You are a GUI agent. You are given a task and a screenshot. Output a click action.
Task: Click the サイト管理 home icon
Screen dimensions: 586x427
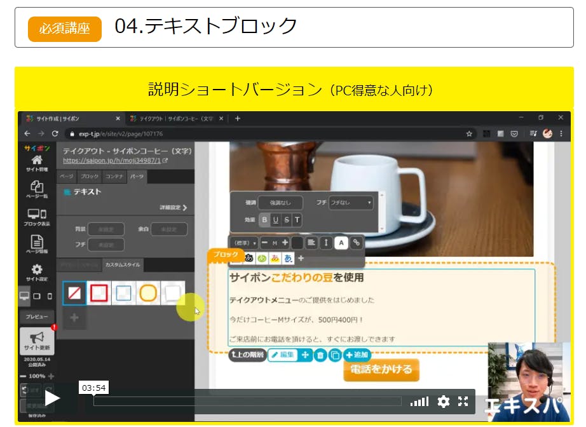click(37, 163)
